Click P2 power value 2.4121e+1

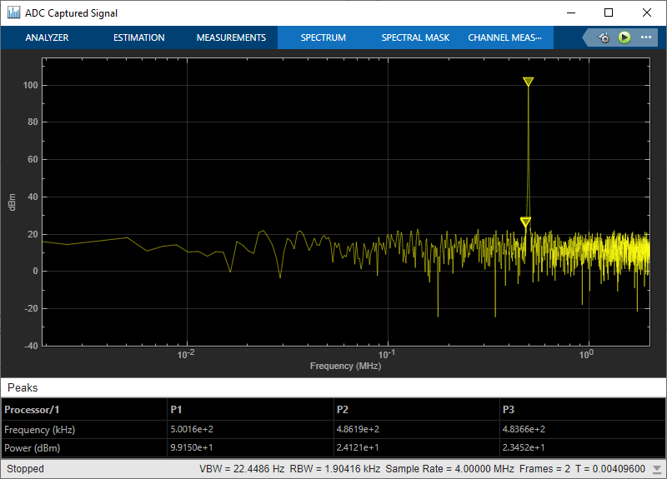(358, 447)
